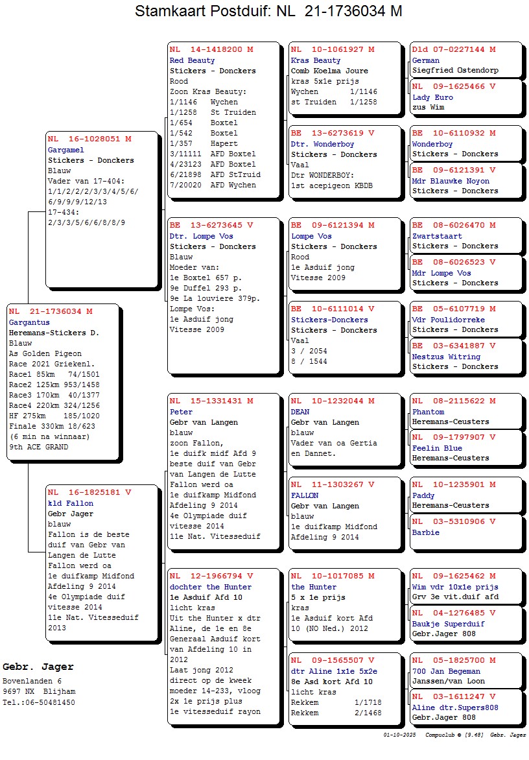Click ring number BE 13-6273619 V

coord(333,134)
